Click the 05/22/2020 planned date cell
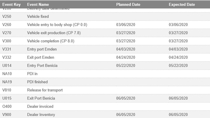Image resolution: width=210 pixels, height=118 pixels. [x=126, y=66]
